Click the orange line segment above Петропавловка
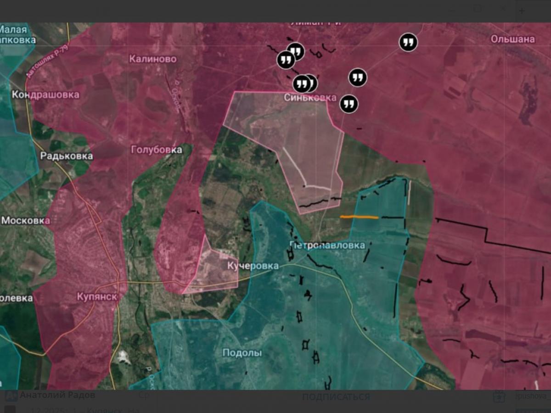 tap(359, 217)
